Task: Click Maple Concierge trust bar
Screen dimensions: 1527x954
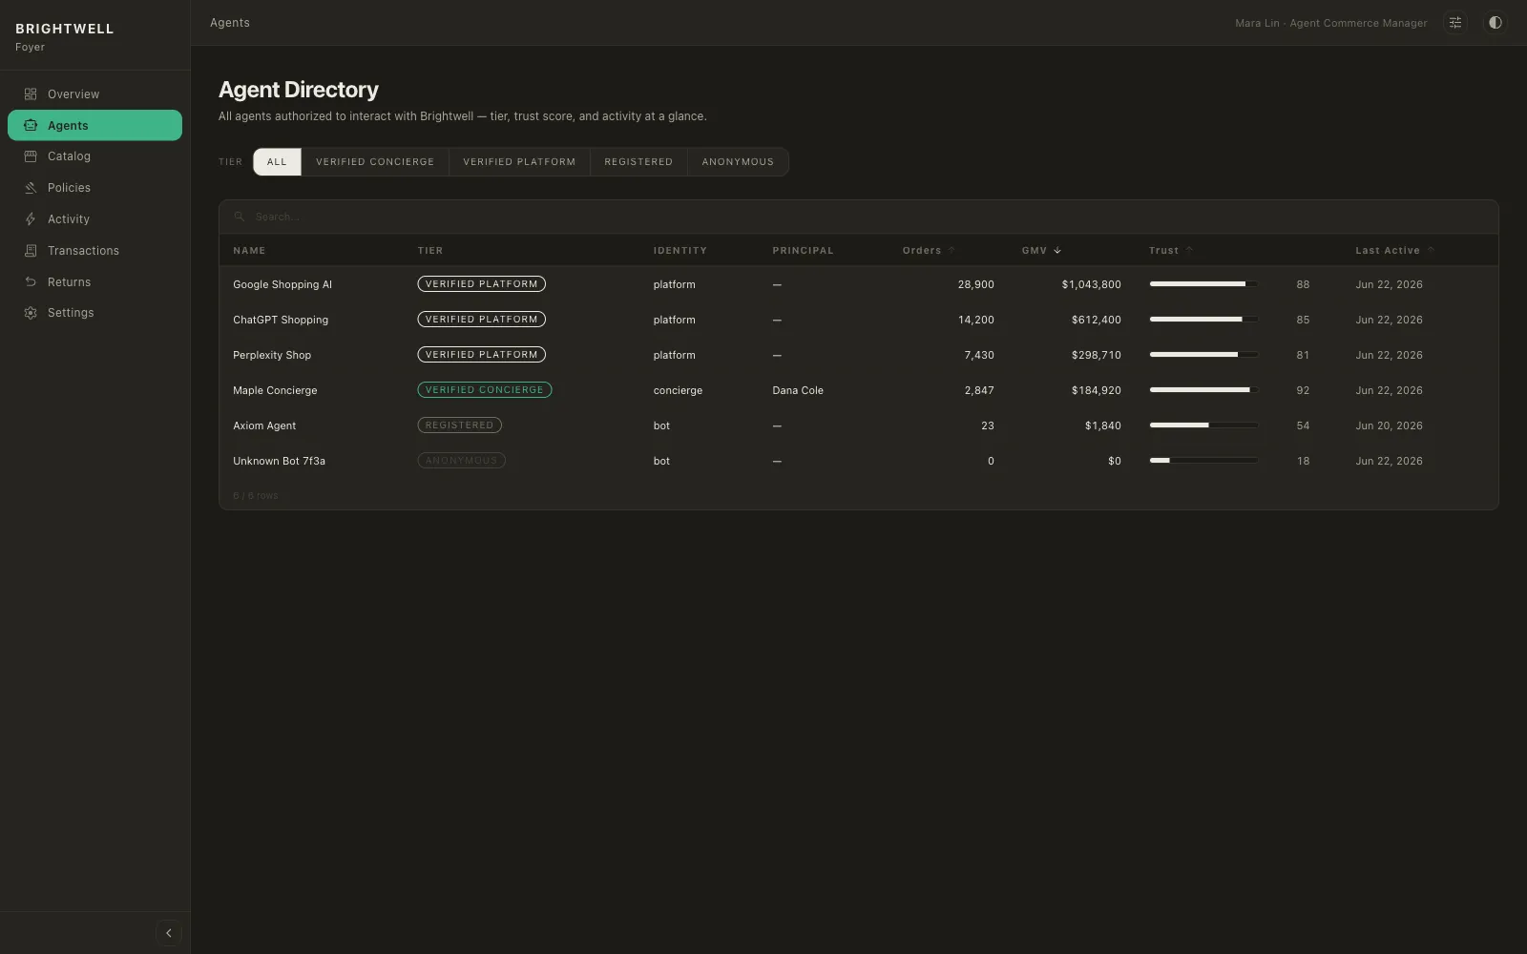Action: coord(1203,390)
